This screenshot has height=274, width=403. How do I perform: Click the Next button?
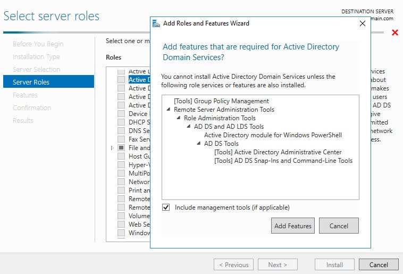(x=278, y=264)
